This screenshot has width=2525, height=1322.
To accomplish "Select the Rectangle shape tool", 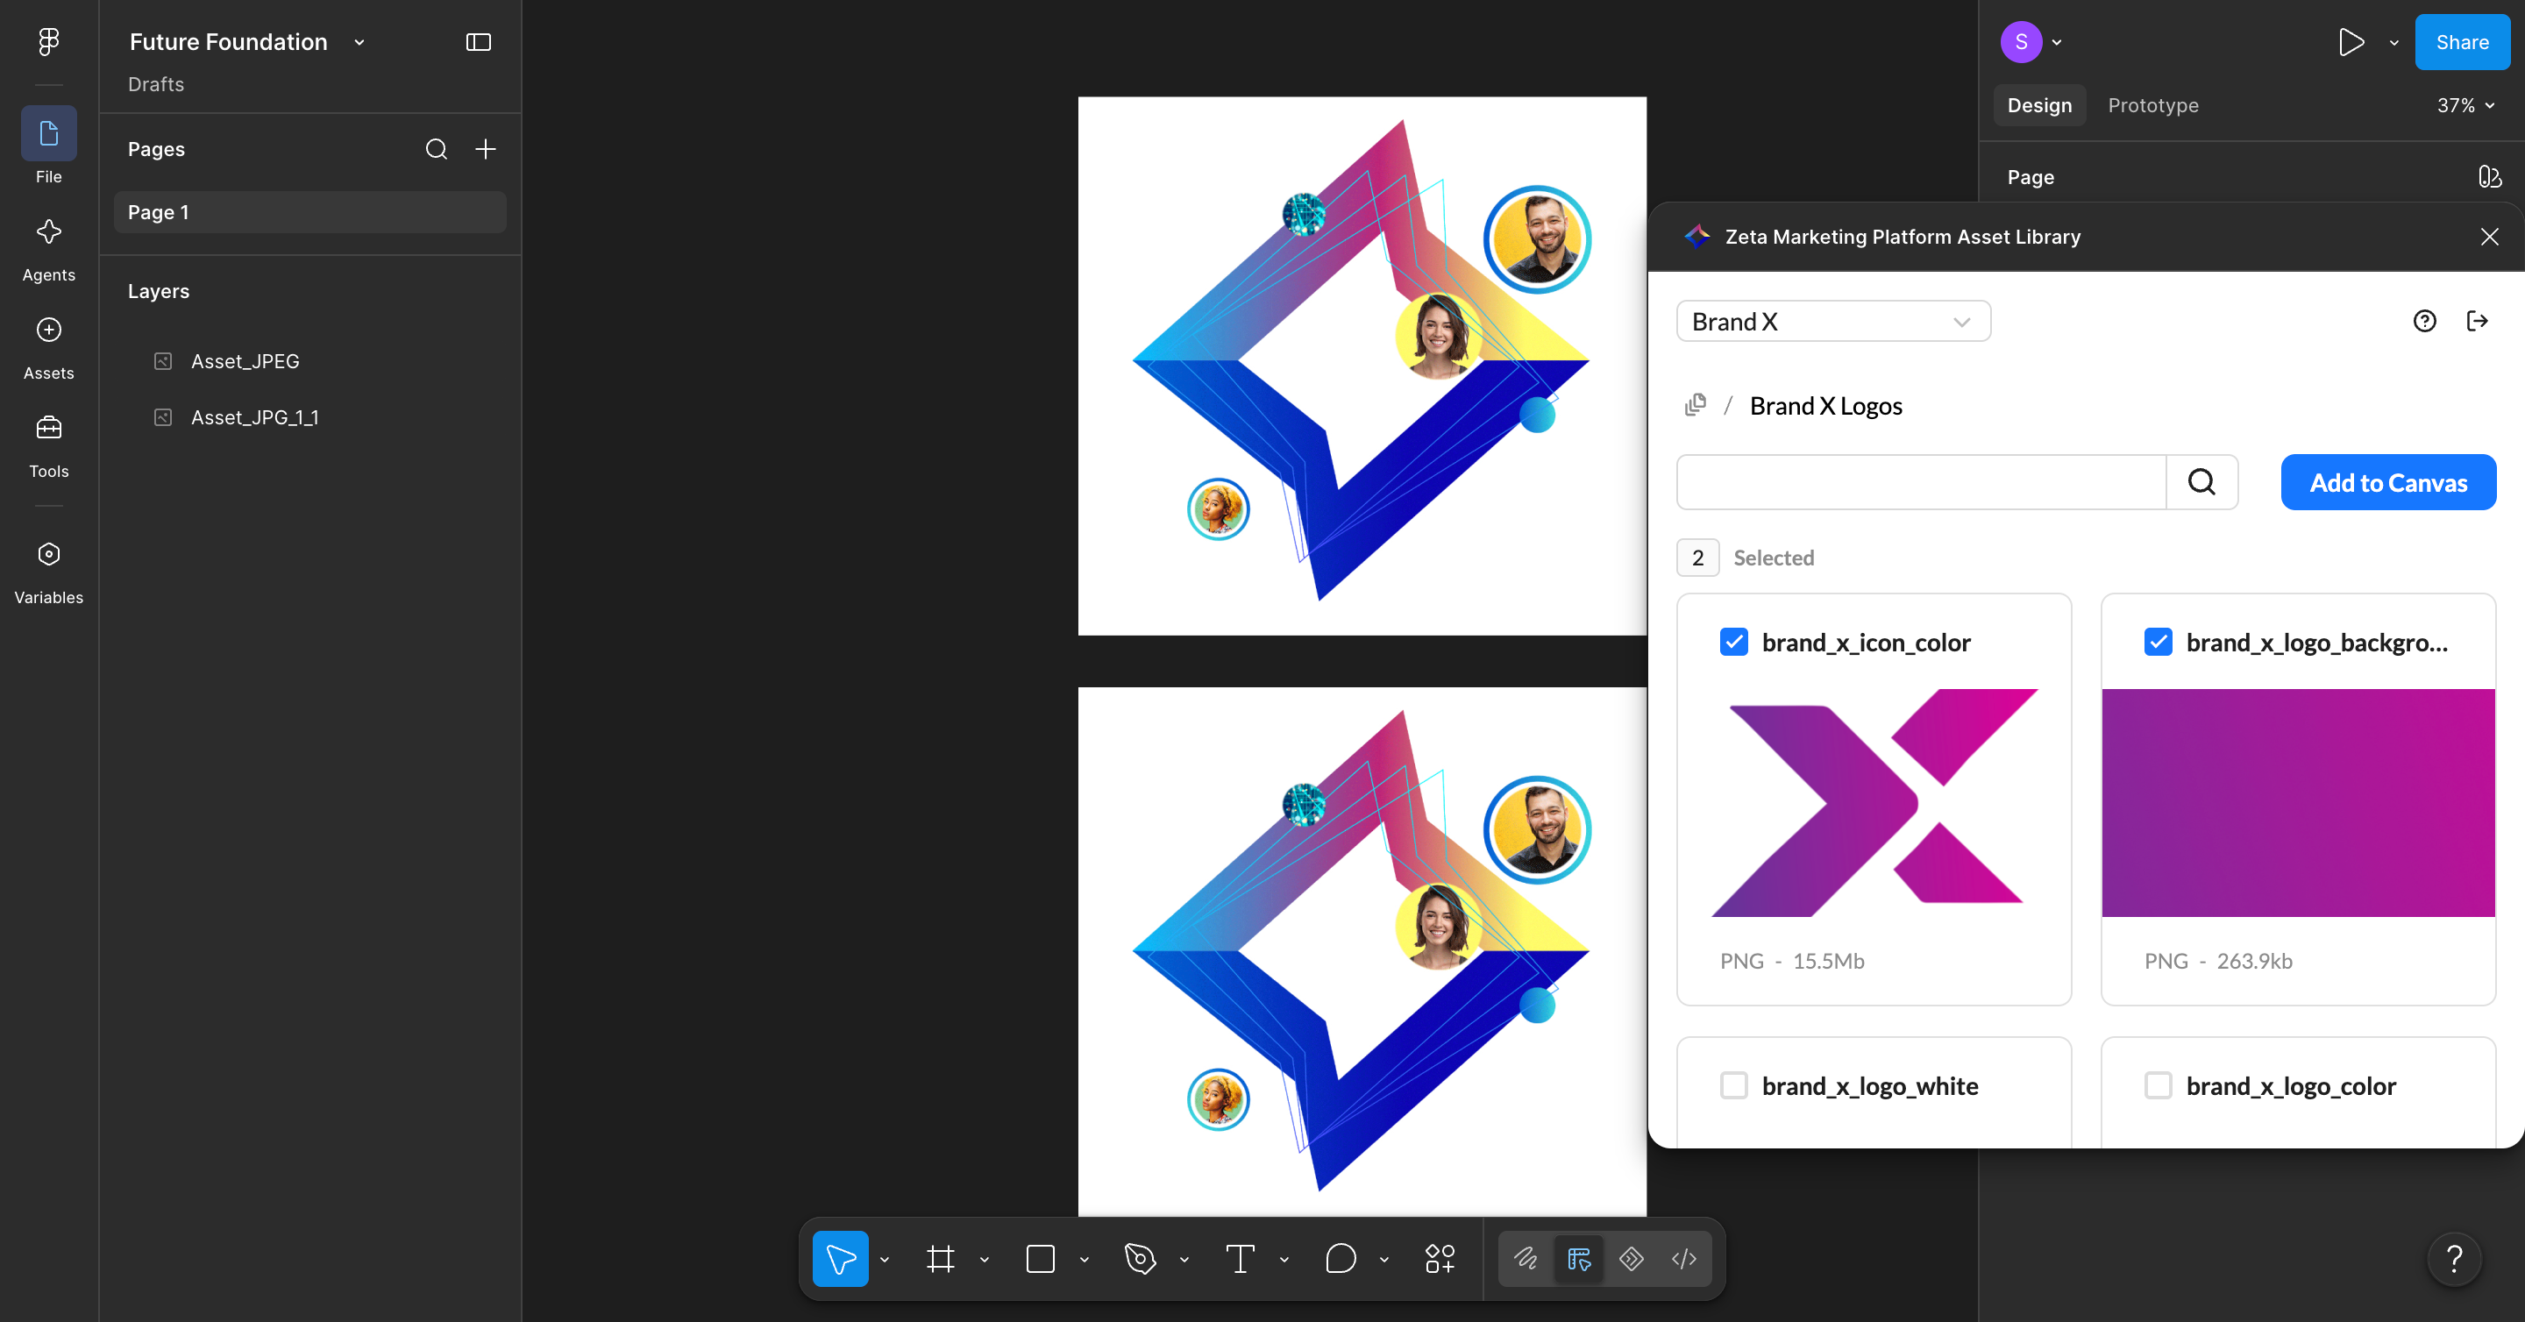I will (x=1040, y=1258).
